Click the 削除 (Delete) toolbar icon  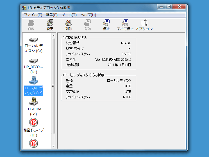tap(69, 23)
